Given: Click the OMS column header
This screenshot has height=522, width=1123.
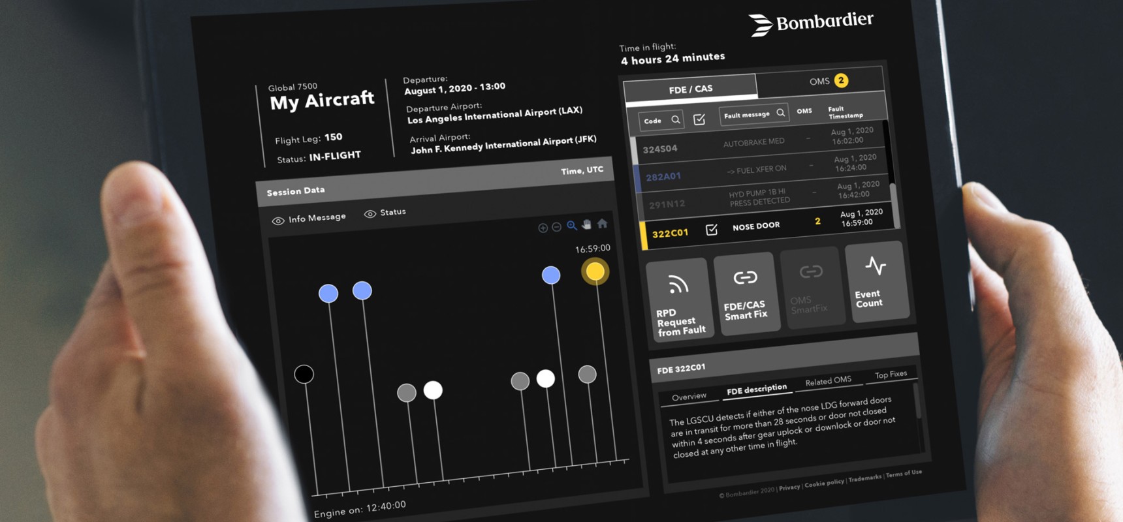Looking at the screenshot, I should coord(804,111).
